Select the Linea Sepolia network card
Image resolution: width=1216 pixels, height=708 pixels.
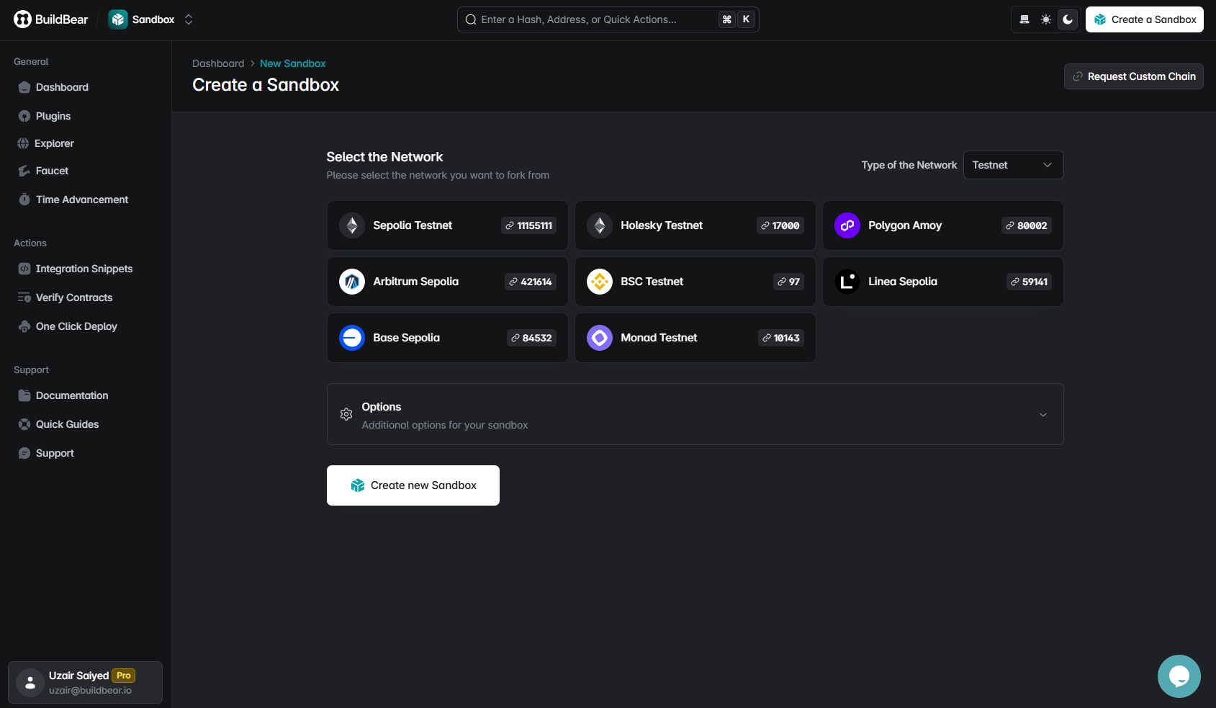point(942,282)
